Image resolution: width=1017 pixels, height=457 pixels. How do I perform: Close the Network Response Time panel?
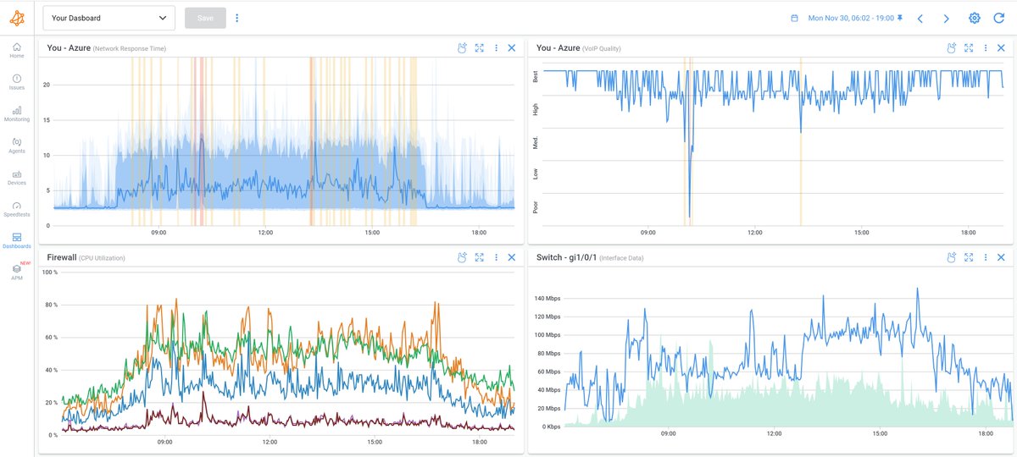(512, 48)
